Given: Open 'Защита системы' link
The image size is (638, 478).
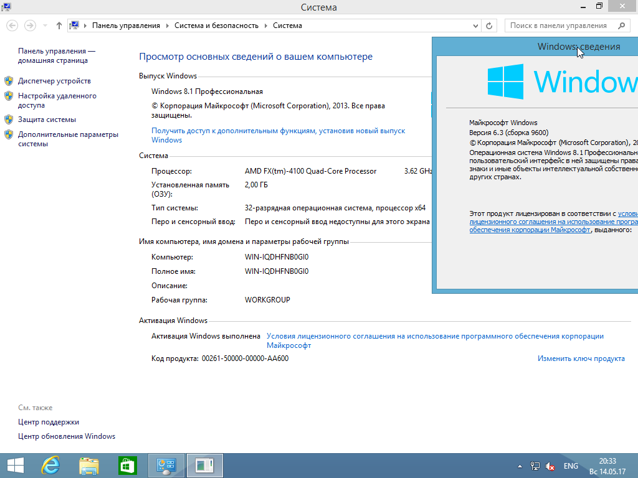Looking at the screenshot, I should pyautogui.click(x=47, y=119).
